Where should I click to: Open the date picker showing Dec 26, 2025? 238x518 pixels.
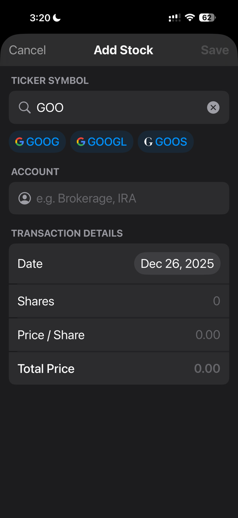(177, 263)
